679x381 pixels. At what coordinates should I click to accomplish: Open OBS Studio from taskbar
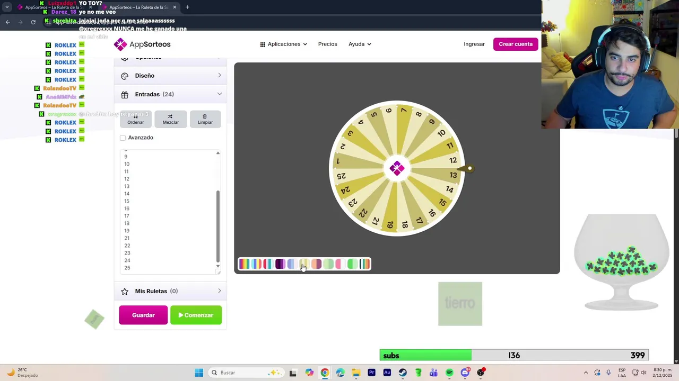[x=481, y=373]
